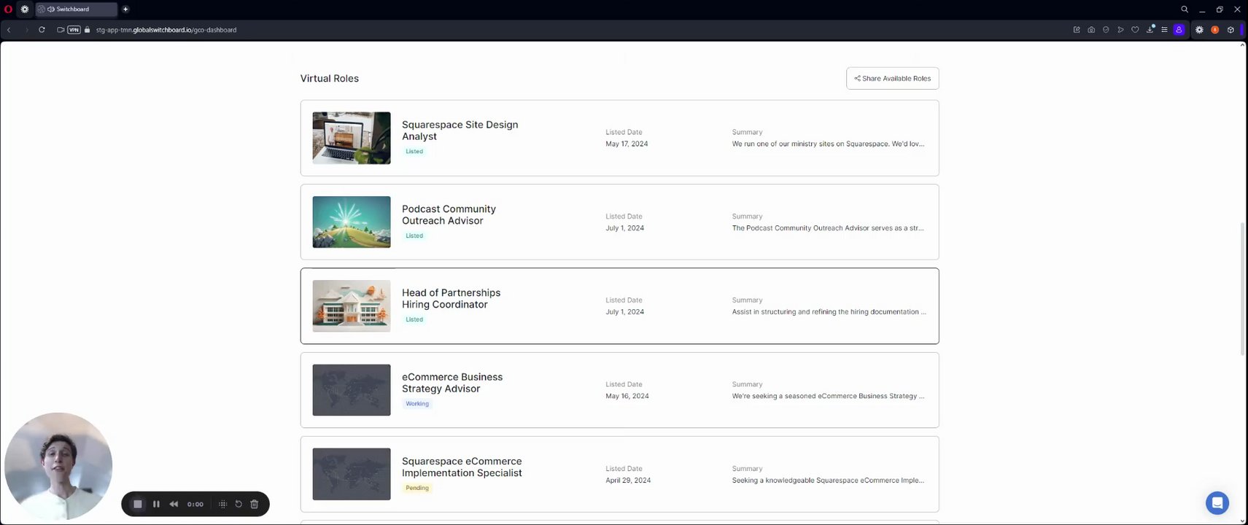Open the search tabs magnifier icon
Viewport: 1248px width, 525px height.
(1185, 9)
